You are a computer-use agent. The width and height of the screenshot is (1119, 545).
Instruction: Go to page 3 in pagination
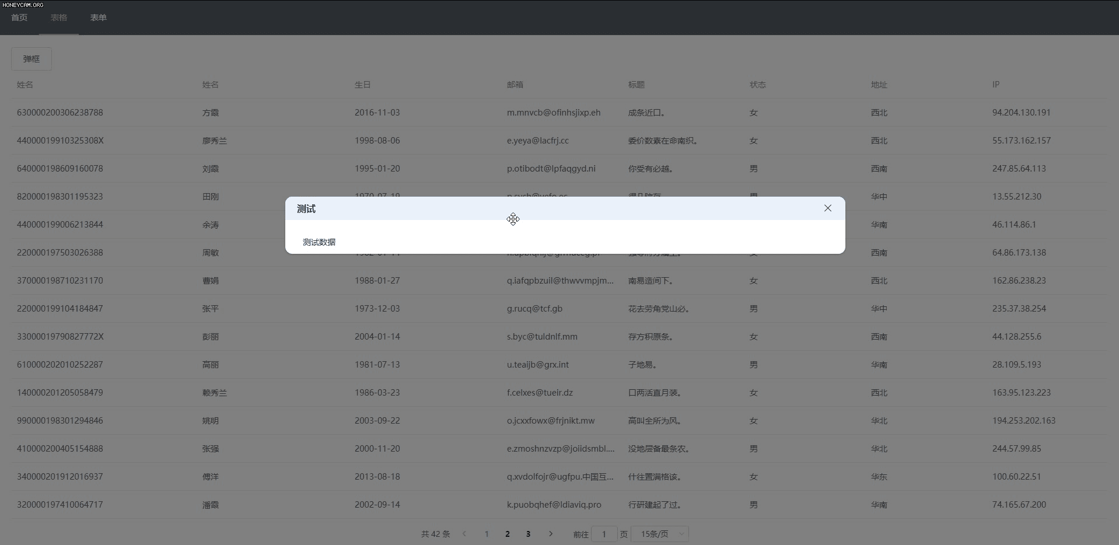(529, 534)
